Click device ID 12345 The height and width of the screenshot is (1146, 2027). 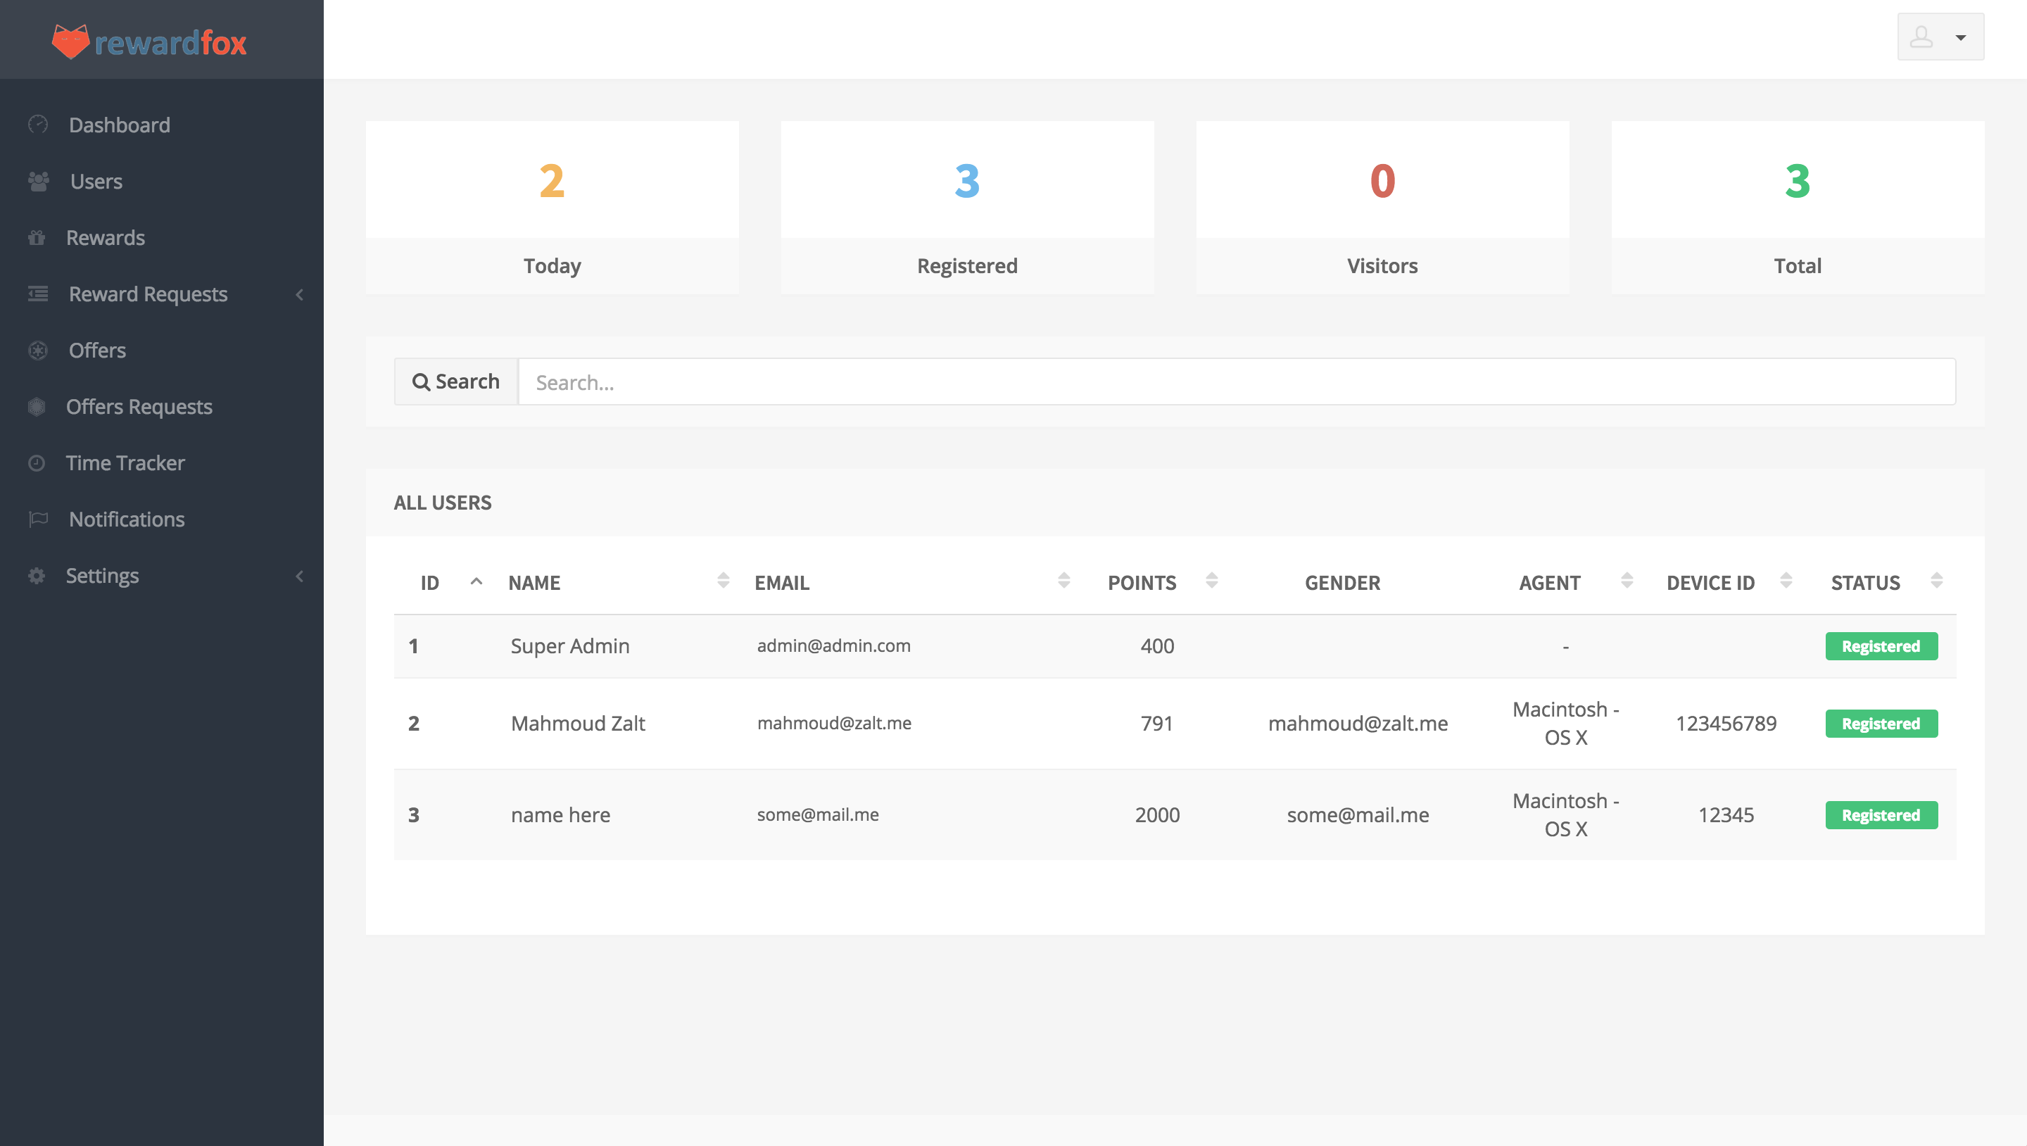[x=1726, y=814]
